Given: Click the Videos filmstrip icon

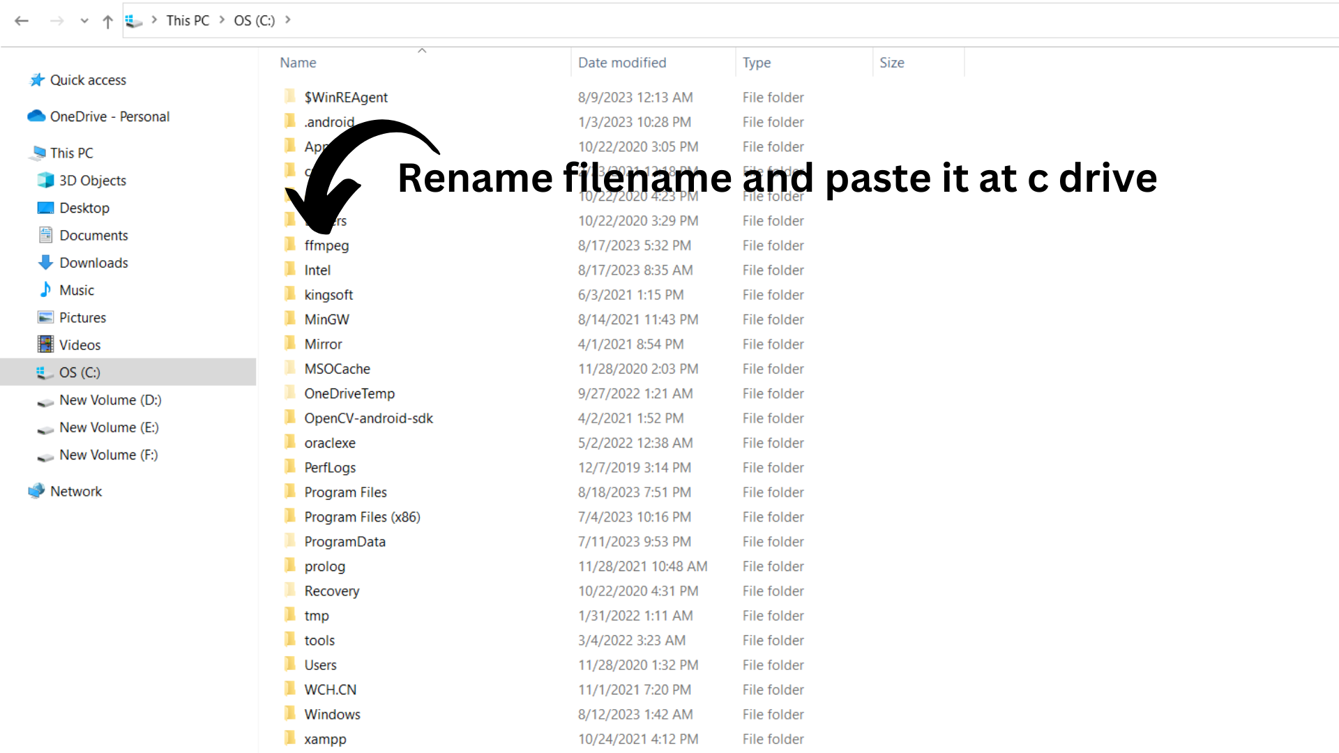Looking at the screenshot, I should tap(45, 345).
